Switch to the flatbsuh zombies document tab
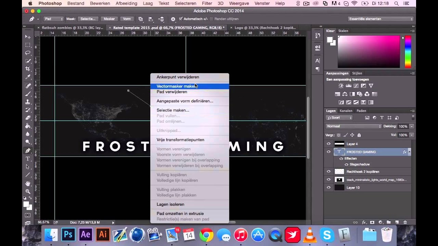The image size is (438, 246). click(70, 28)
